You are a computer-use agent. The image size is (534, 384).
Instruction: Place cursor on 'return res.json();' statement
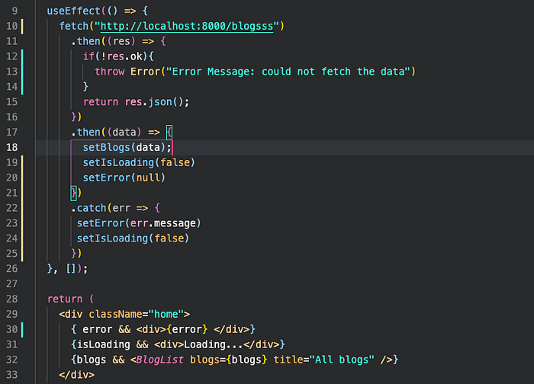click(136, 102)
